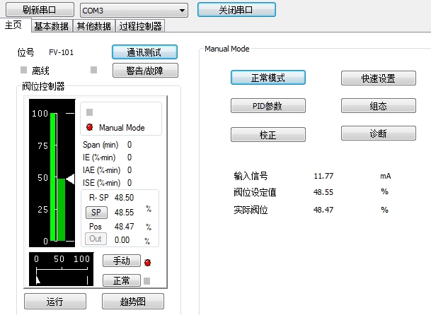Click the SP setpoint button
The image size is (431, 315).
(x=94, y=212)
